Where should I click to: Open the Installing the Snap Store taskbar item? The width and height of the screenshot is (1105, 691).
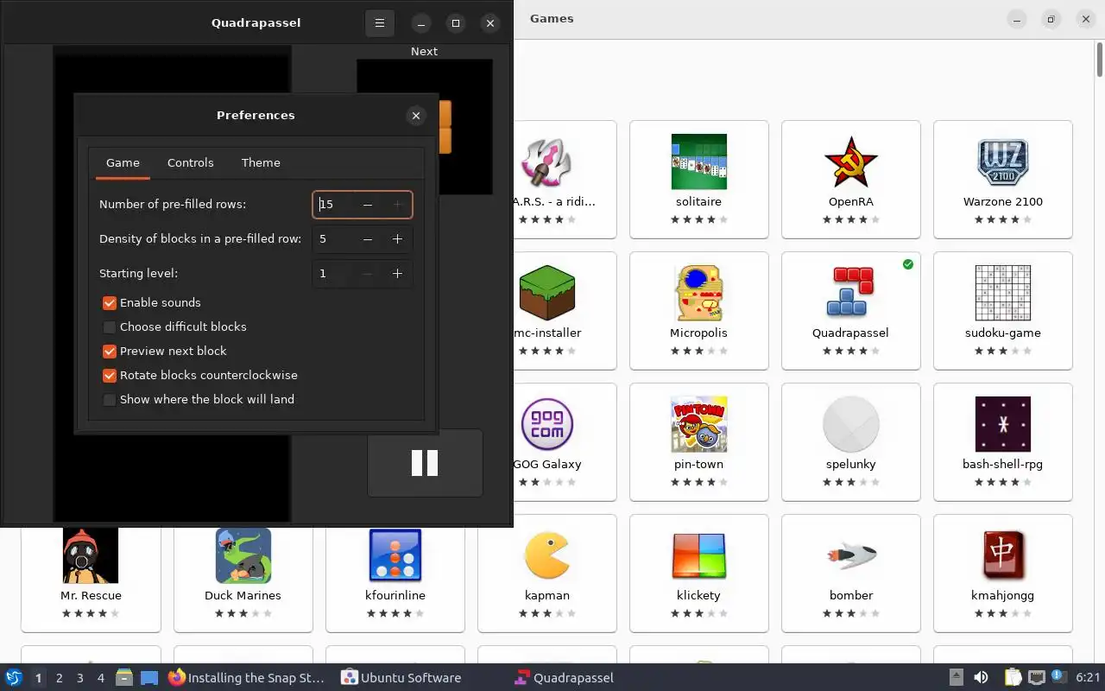(247, 678)
